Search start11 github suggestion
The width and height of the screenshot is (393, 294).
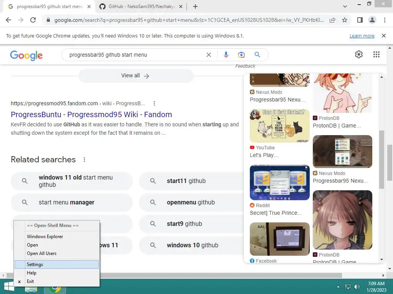pyautogui.click(x=191, y=181)
